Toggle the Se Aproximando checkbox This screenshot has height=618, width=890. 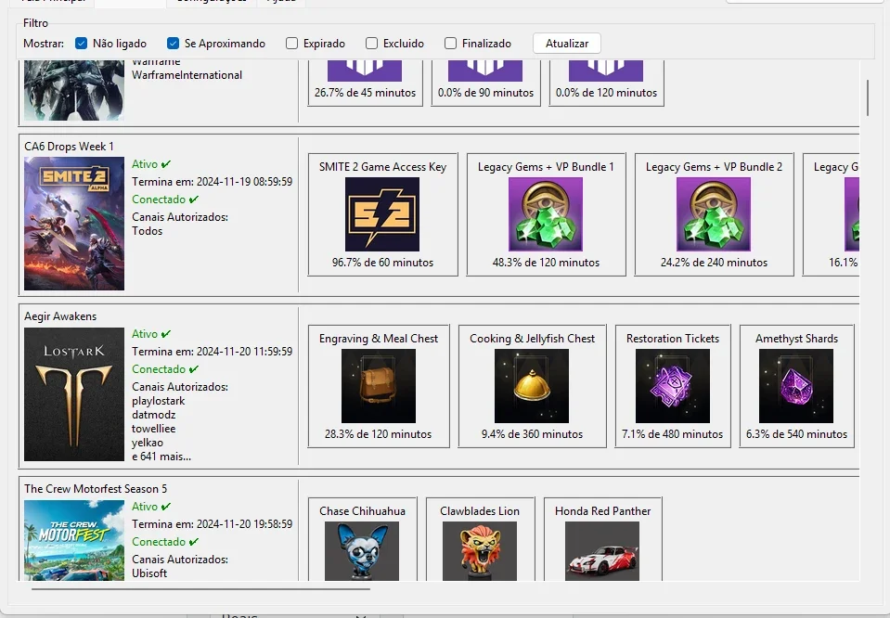pyautogui.click(x=174, y=43)
